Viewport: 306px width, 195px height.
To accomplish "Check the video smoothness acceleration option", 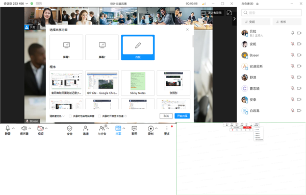I will tap(99, 116).
